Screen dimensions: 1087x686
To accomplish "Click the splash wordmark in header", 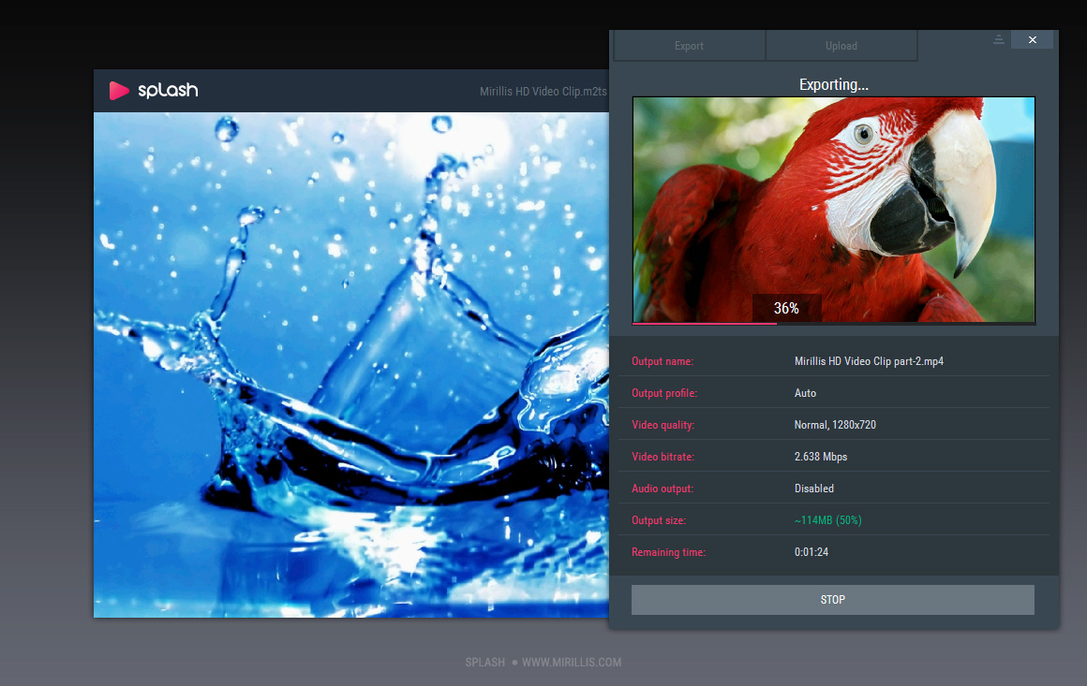I will pyautogui.click(x=168, y=91).
